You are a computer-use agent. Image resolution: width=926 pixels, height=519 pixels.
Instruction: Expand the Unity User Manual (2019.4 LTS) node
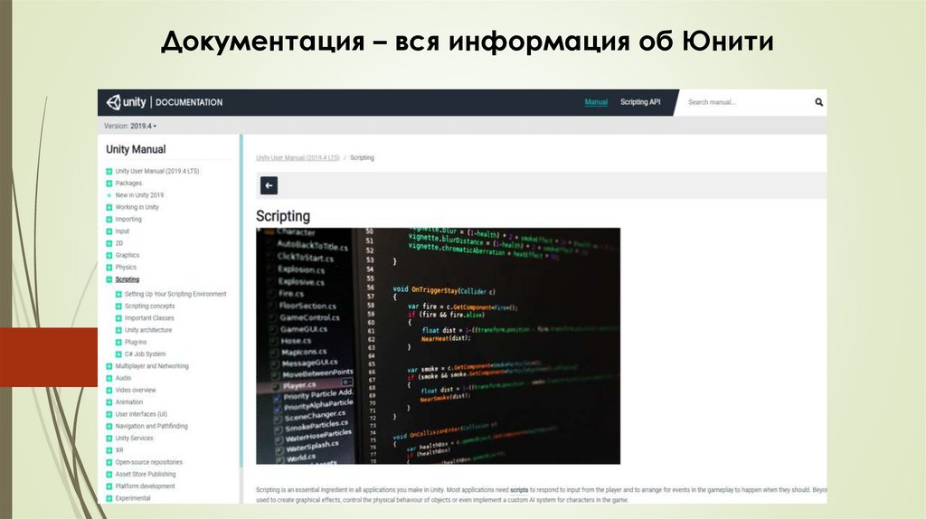109,171
